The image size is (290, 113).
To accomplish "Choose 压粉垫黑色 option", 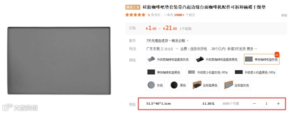I will pyautogui.click(x=206, y=85).
